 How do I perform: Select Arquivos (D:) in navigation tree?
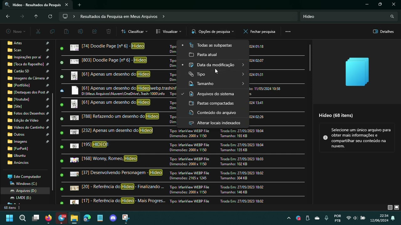(x=26, y=191)
